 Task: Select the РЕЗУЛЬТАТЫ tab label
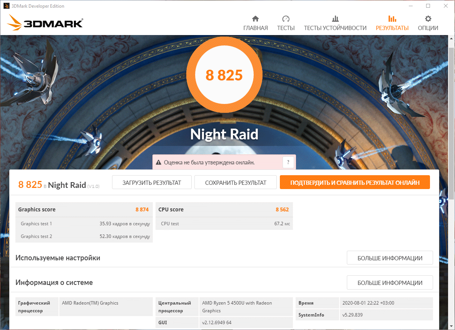(x=392, y=28)
